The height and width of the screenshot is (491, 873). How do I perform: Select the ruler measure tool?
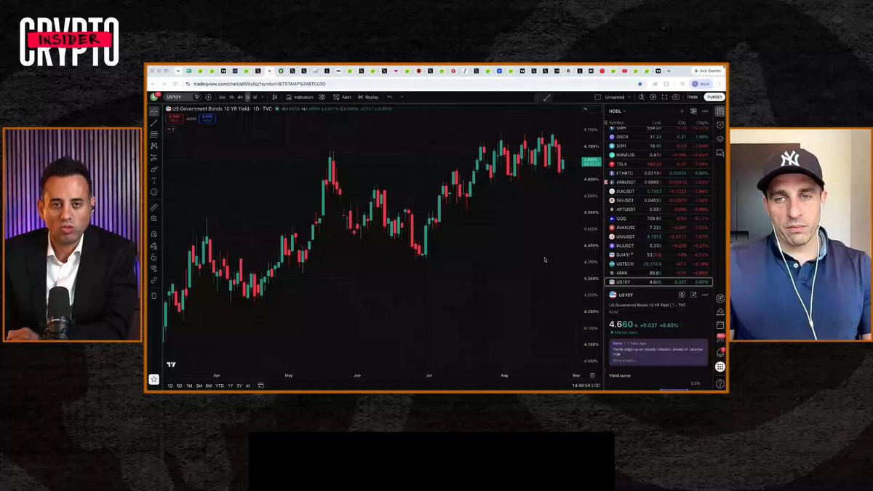tap(154, 207)
